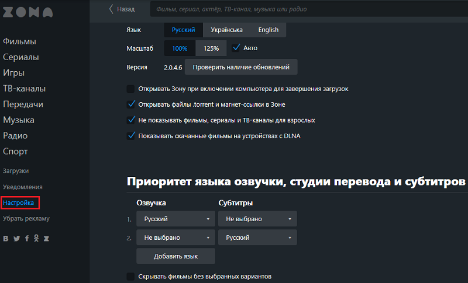Set scale to 125%
468x283 pixels.
[211, 48]
